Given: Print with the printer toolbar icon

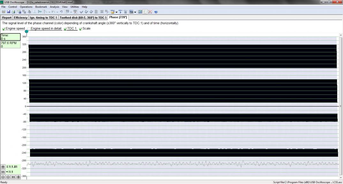Looking at the screenshot, I should [13, 12].
